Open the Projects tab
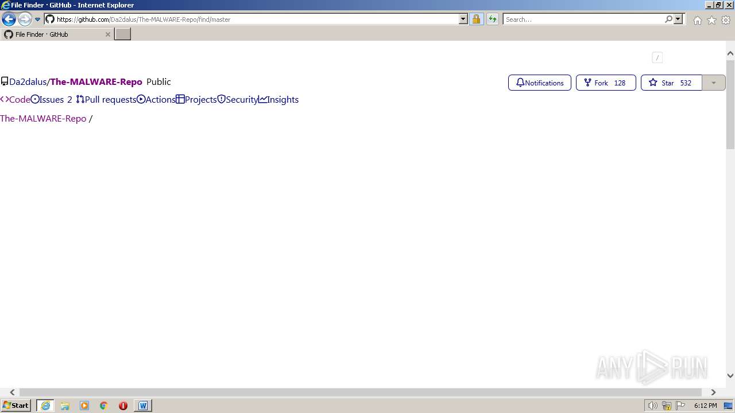The height and width of the screenshot is (413, 735). point(196,99)
